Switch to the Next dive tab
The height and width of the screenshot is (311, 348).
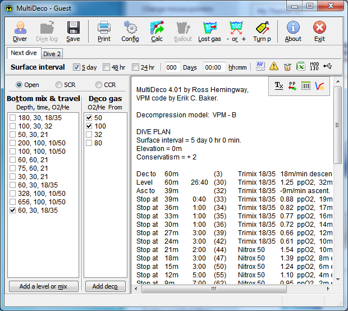click(x=24, y=53)
